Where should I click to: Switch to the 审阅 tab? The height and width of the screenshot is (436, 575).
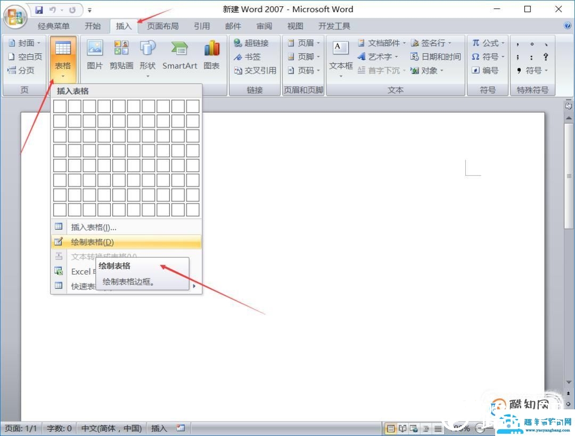[264, 26]
